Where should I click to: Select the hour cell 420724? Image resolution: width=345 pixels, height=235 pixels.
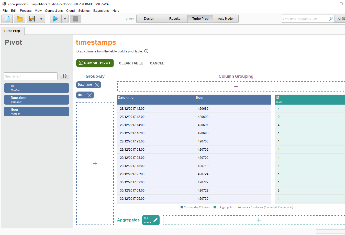pos(233,174)
